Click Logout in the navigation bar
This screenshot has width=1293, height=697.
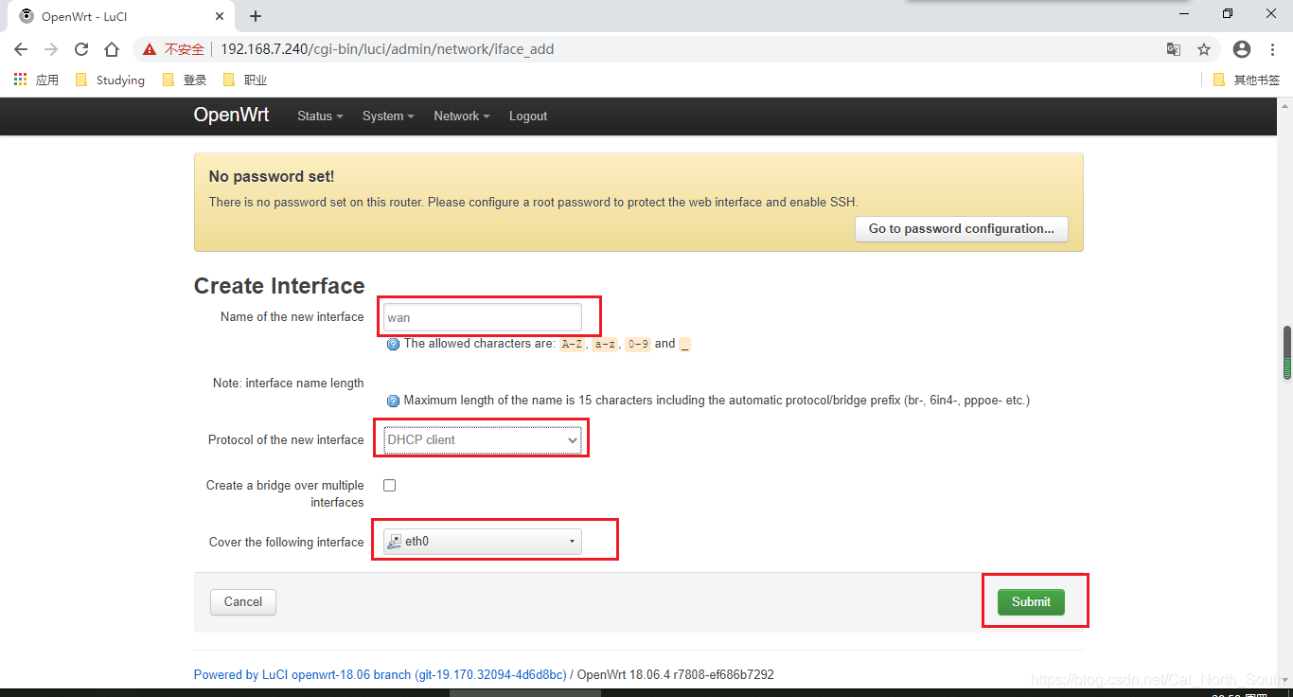pos(528,116)
